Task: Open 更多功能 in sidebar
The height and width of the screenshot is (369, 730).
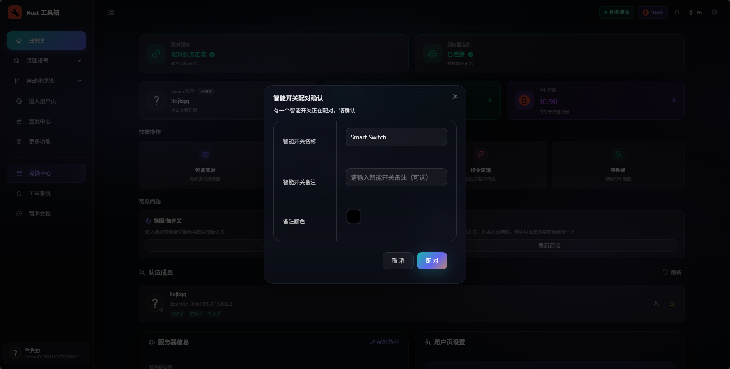Action: (x=46, y=142)
